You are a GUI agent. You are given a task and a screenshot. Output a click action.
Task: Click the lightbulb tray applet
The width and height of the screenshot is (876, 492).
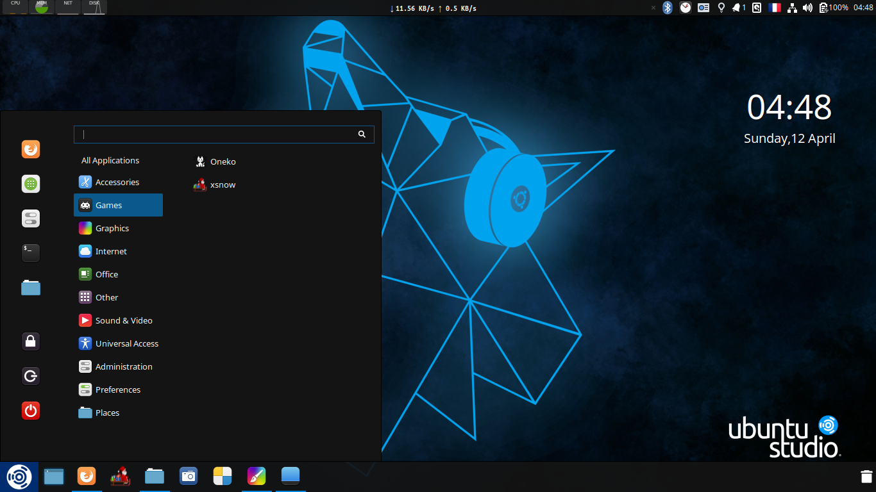[721, 8]
